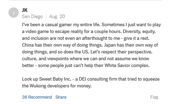The image size is (169, 104).
Task: Click the phrase 'Diversity, equity,'
Action: [139, 32]
